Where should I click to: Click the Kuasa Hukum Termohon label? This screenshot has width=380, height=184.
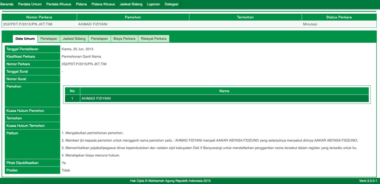click(33, 126)
